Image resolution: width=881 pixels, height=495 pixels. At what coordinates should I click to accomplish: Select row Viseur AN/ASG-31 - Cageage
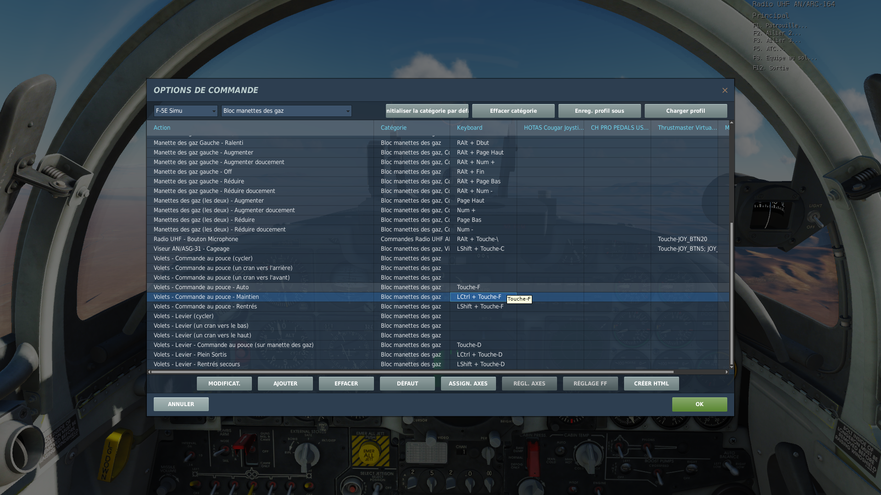438,249
